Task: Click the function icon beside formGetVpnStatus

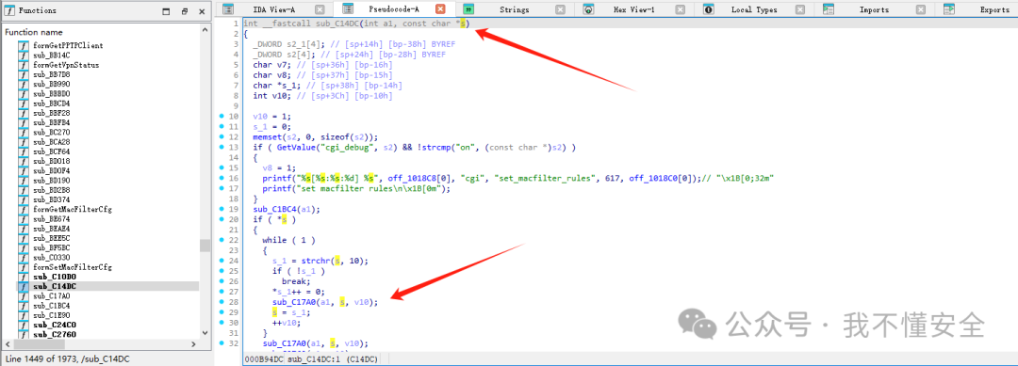Action: tap(24, 65)
